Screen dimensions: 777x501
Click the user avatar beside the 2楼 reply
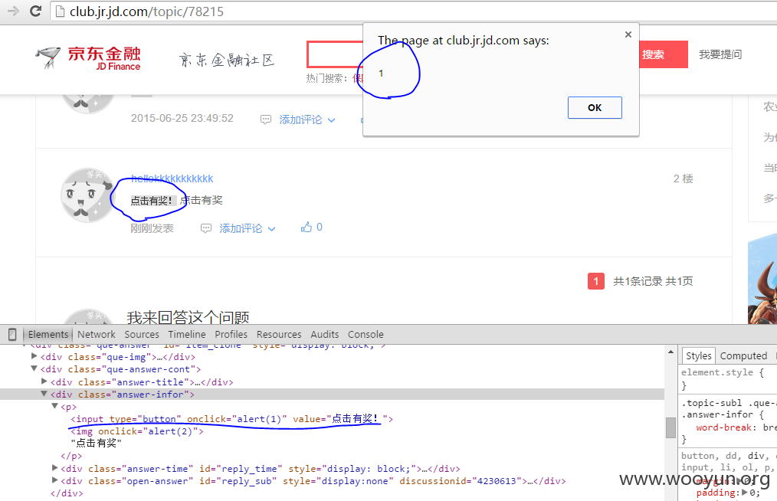(x=87, y=195)
